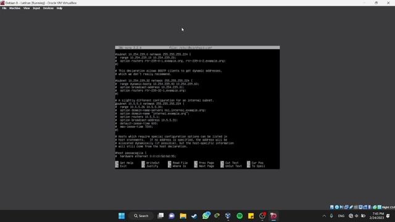Viewport: 395px width, 222px height.
Task: Open the Machine menu
Action: tap(15, 8)
